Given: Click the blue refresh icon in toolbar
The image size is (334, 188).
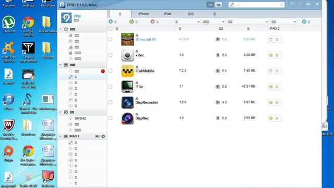Looking at the screenshot, I should click(x=304, y=21).
